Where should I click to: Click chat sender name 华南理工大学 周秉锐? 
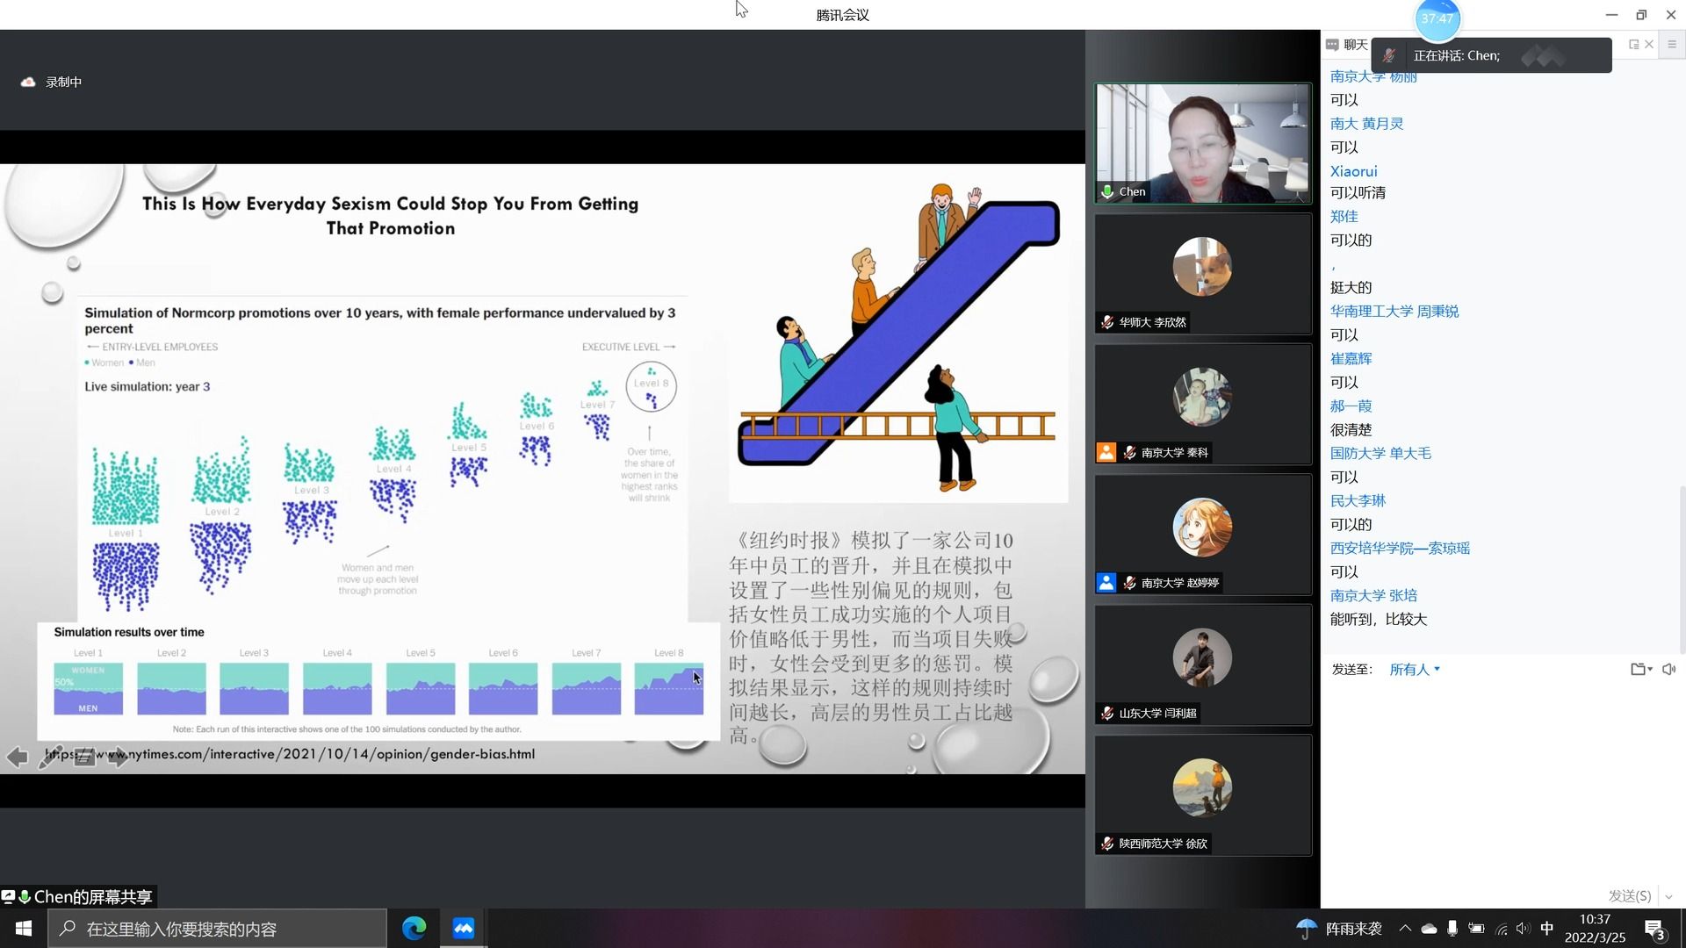(1394, 311)
